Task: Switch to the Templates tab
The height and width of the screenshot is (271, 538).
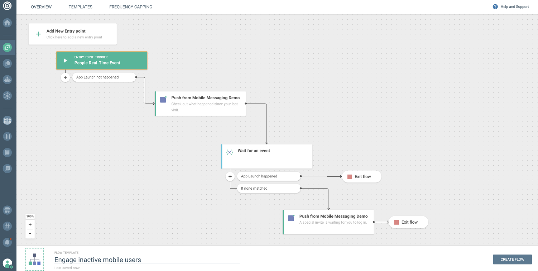Action: [x=80, y=7]
